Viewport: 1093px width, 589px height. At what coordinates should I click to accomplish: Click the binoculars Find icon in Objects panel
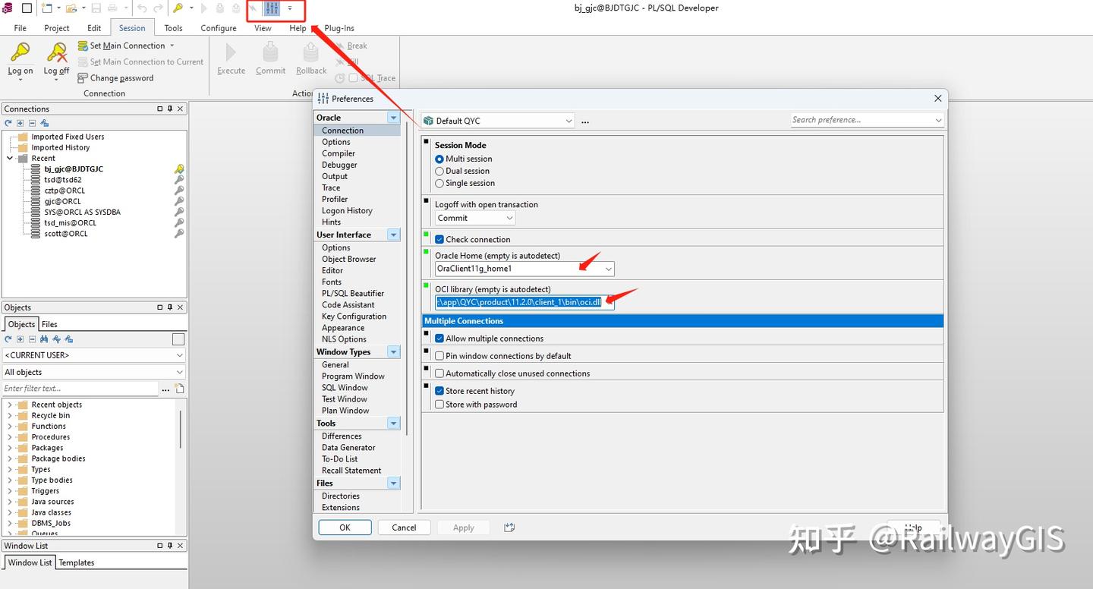click(44, 339)
